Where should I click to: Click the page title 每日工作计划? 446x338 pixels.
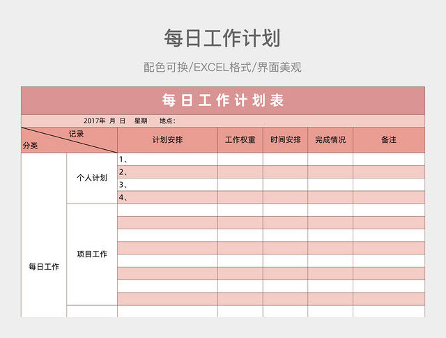coord(222,38)
